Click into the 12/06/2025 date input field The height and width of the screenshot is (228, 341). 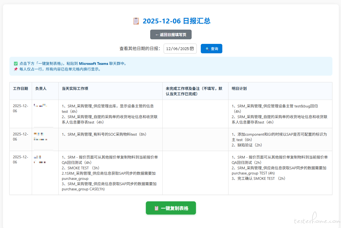[177, 49]
